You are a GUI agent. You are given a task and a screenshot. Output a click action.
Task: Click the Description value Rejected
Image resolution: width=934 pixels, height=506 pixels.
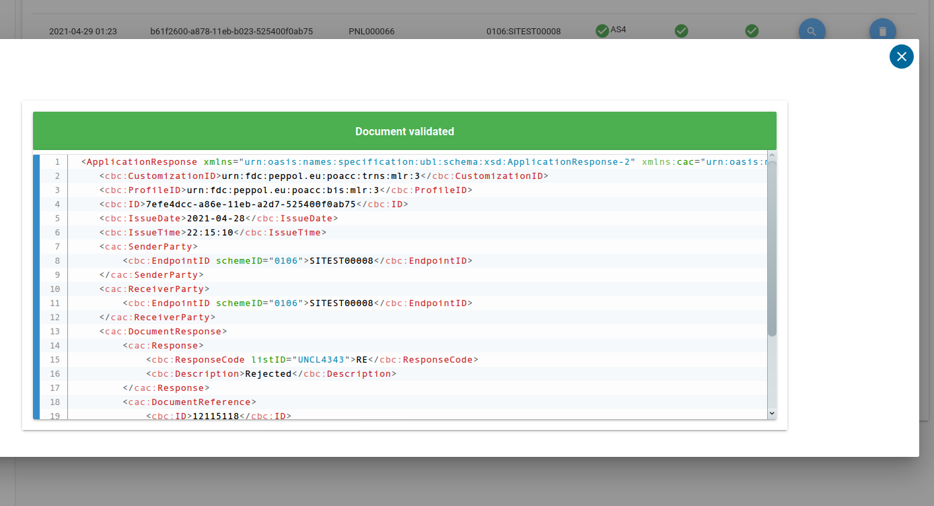coord(268,374)
